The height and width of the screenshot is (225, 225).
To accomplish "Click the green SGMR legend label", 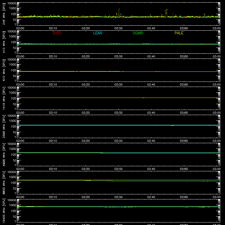I will coord(138,33).
